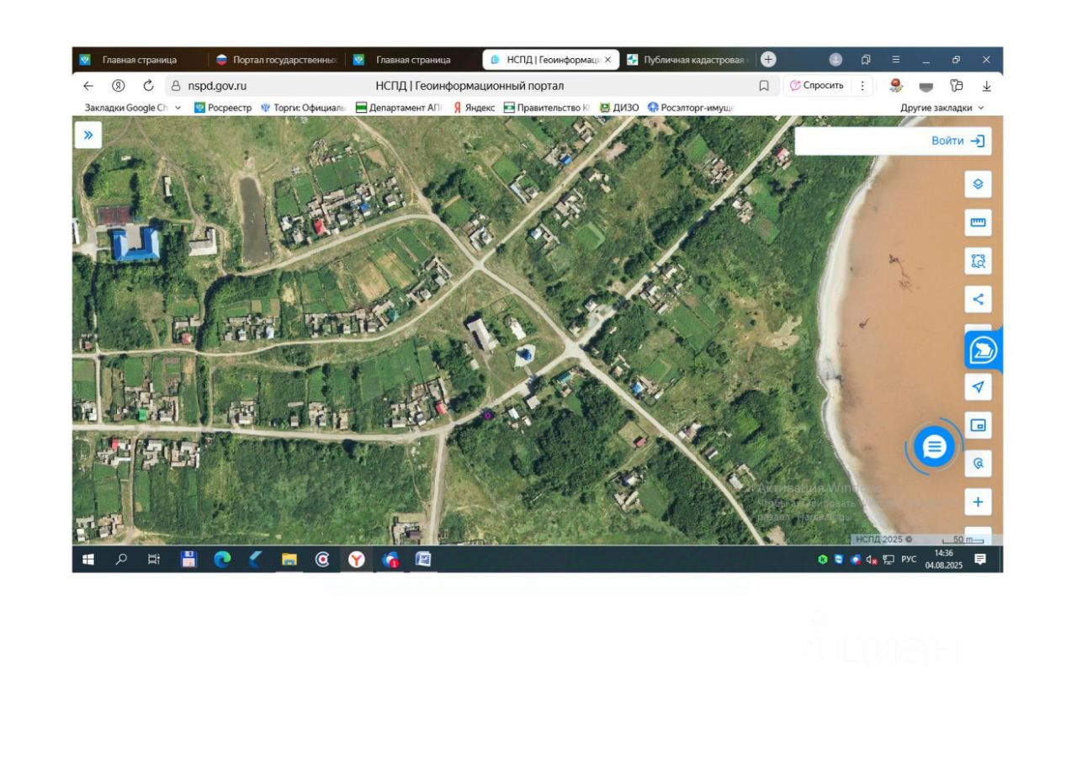Open the blue side widget tab

pyautogui.click(x=983, y=350)
